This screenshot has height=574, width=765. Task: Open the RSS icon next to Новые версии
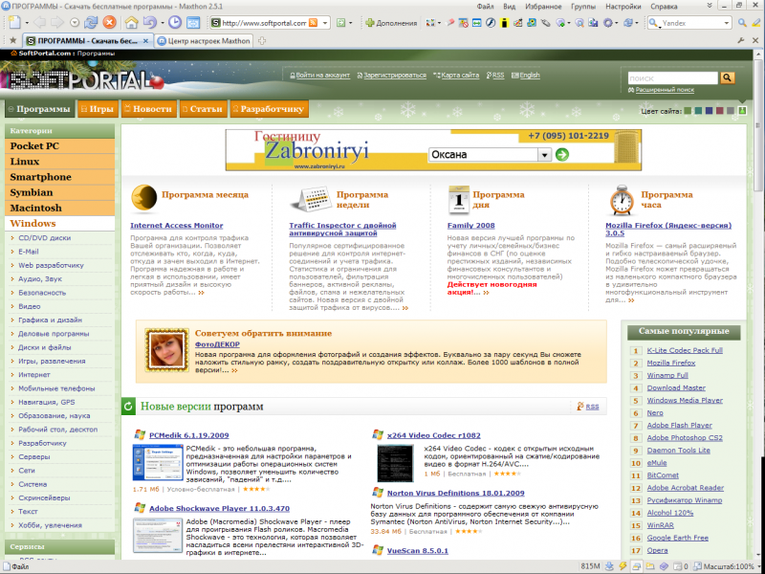pyautogui.click(x=587, y=407)
